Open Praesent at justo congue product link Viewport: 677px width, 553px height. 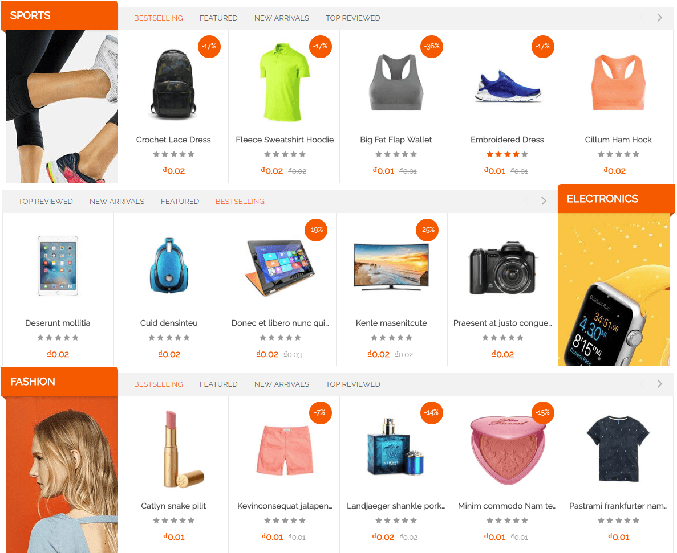tap(502, 323)
